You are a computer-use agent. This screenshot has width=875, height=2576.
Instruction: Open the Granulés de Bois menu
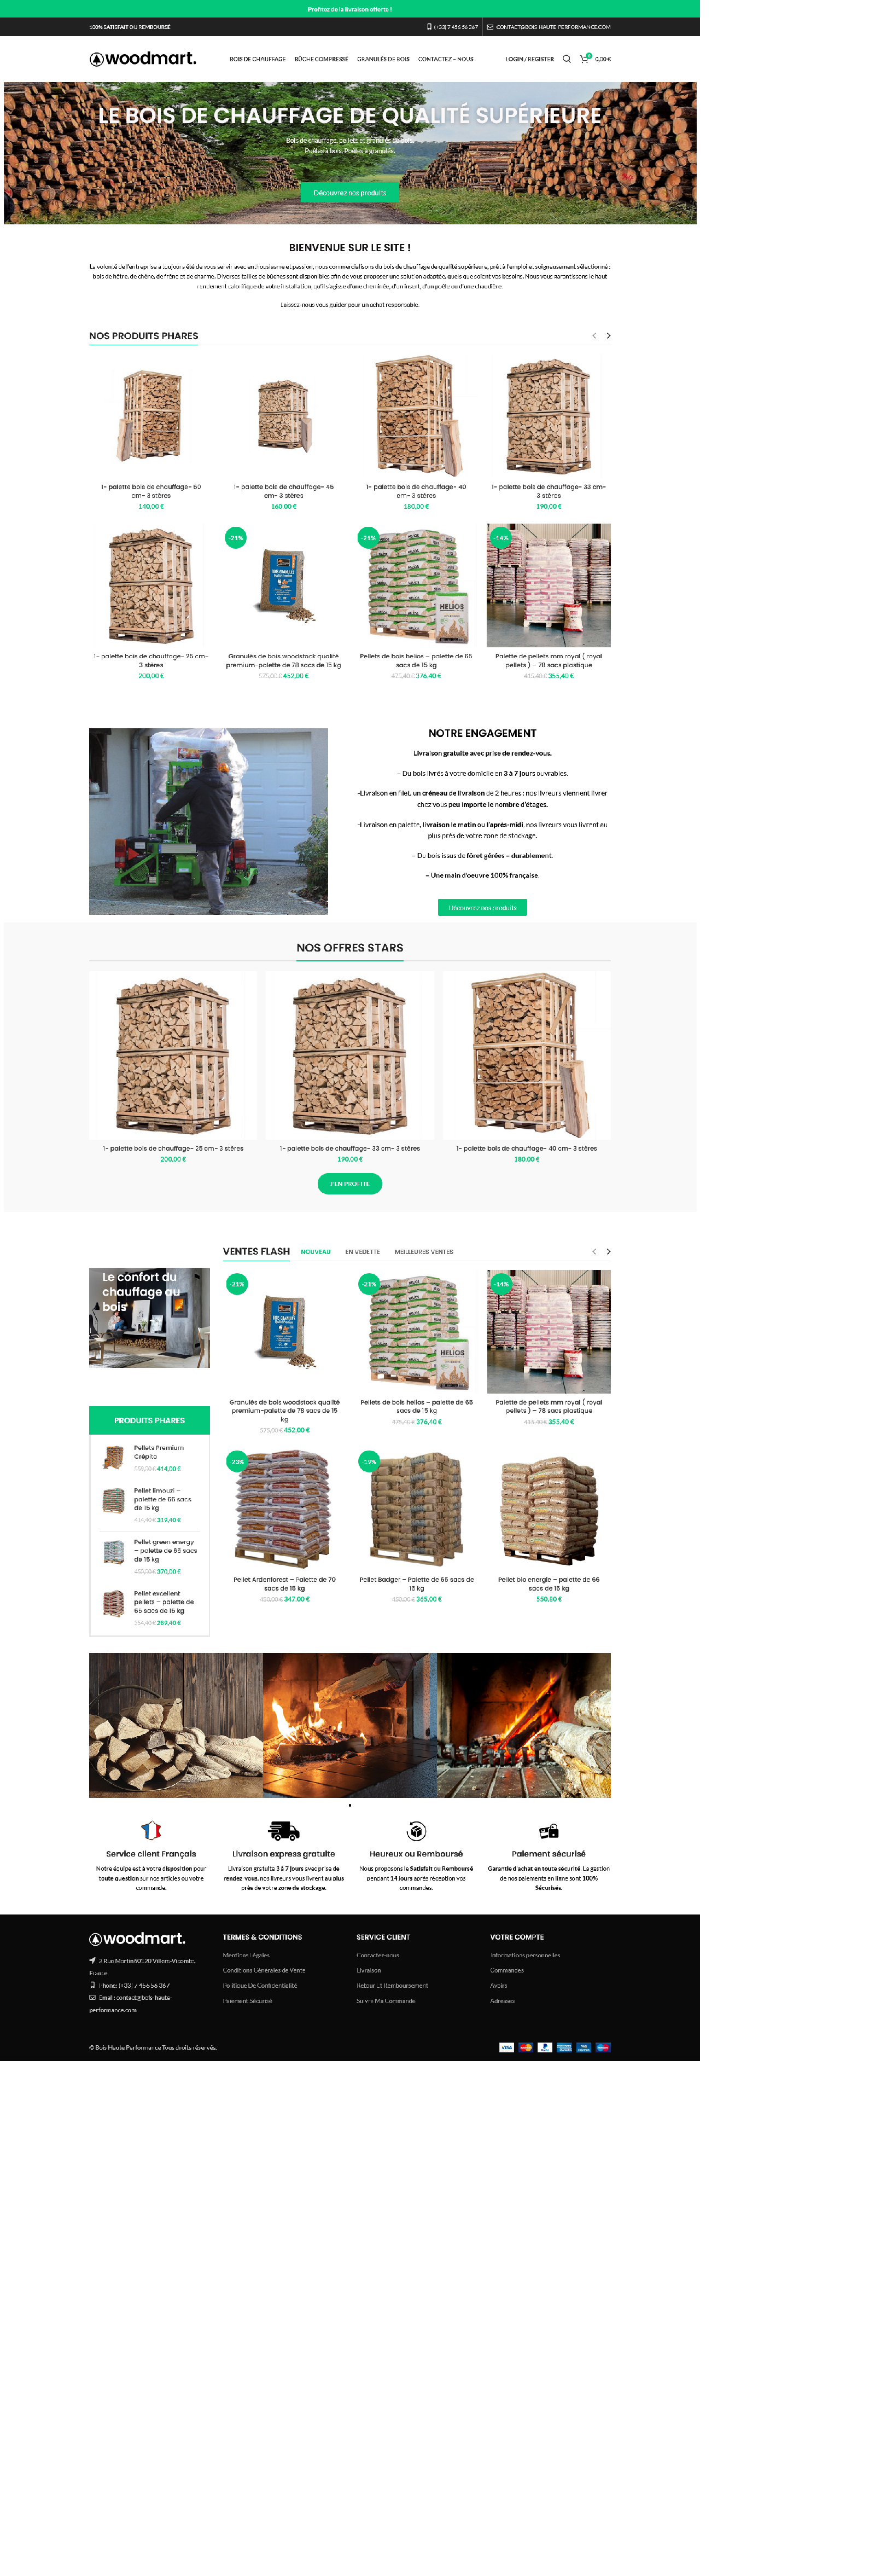pyautogui.click(x=383, y=59)
